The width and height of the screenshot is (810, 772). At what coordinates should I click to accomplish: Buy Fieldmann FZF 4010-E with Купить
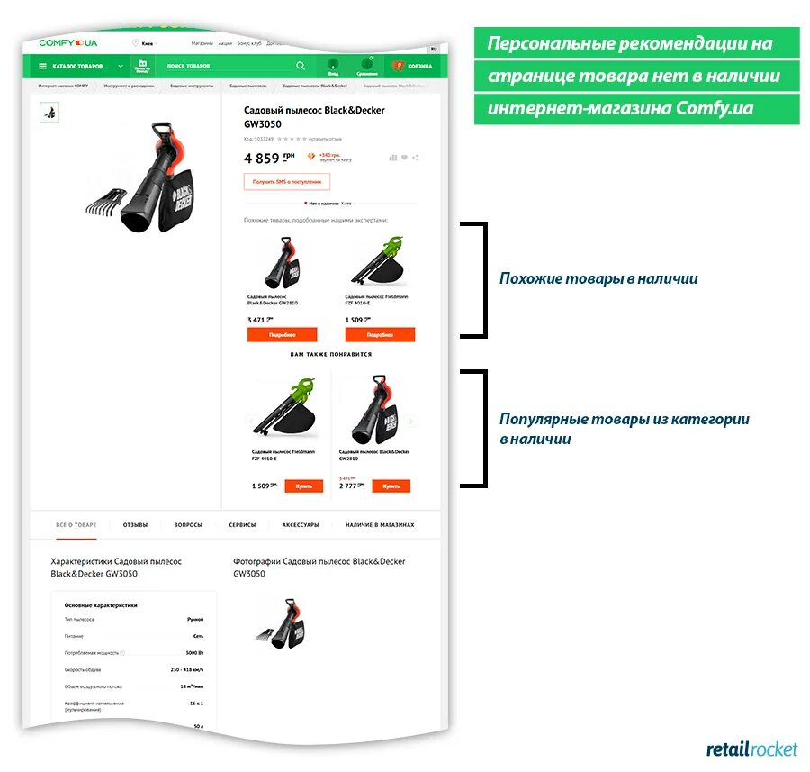(x=304, y=486)
